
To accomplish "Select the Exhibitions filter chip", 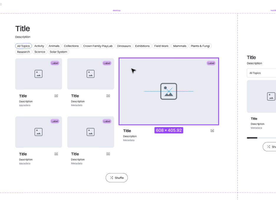I will click(x=142, y=46).
